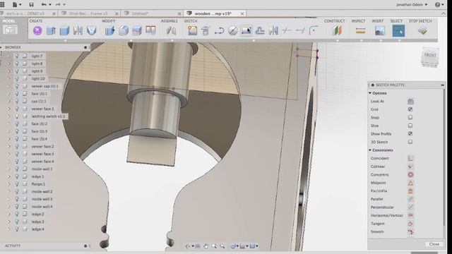Open the Help question mark dropdown
The image size is (452, 254).
439,5
